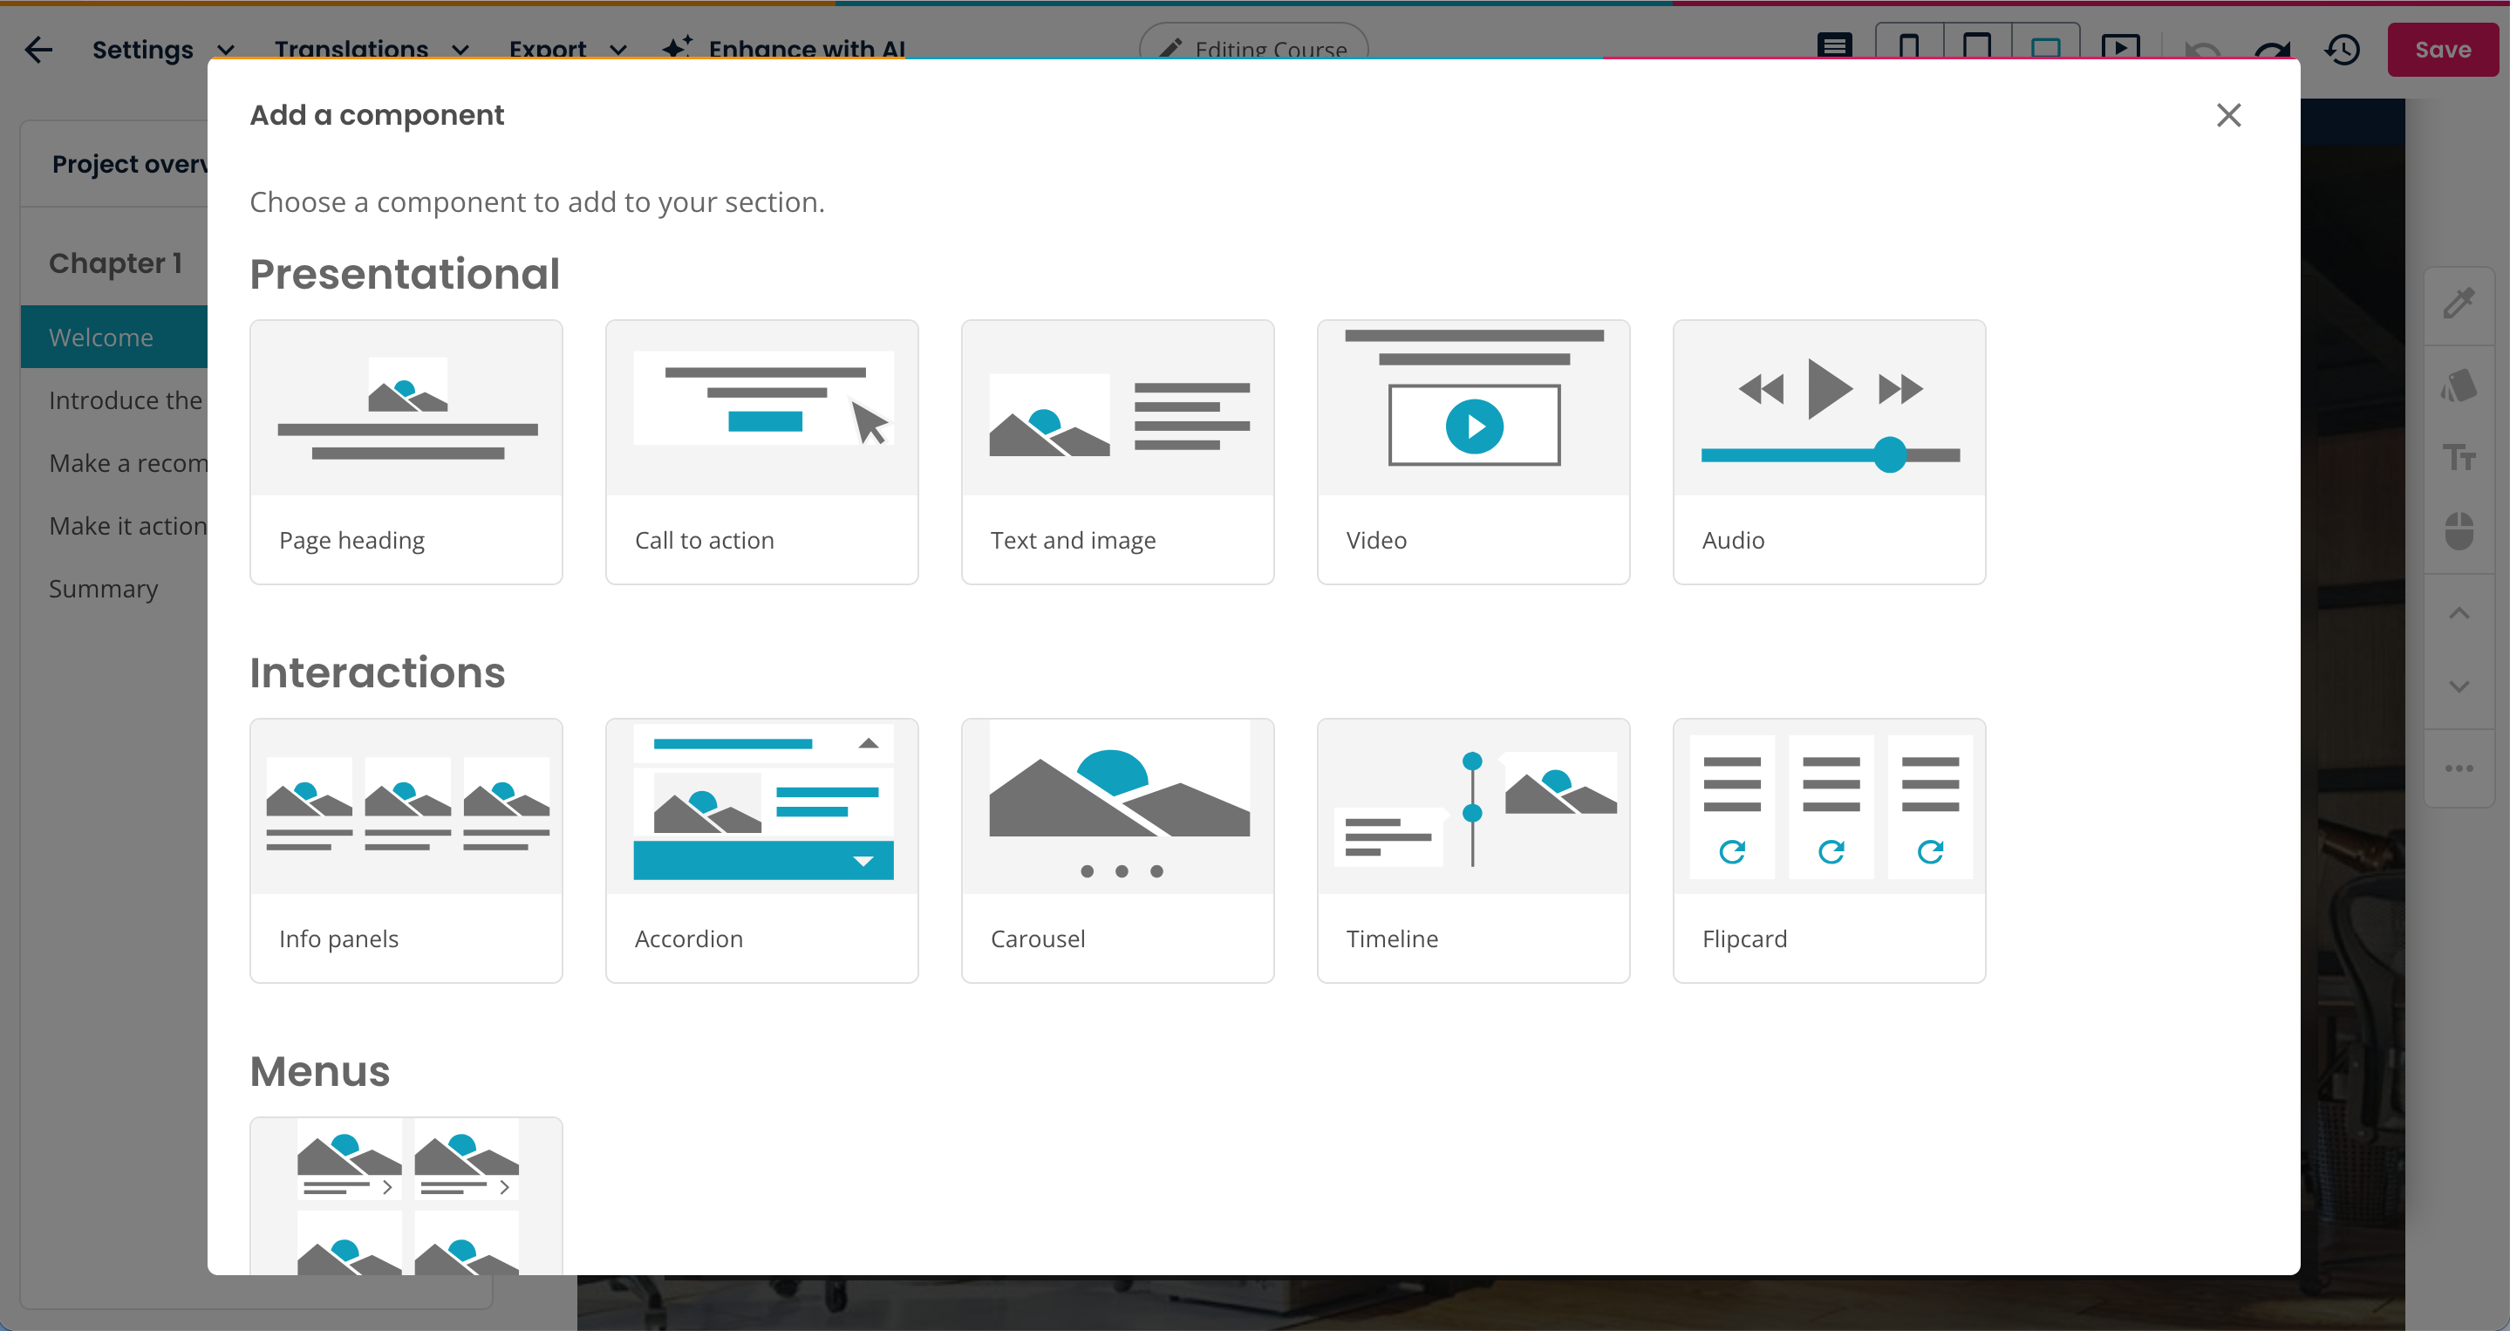Select the Flipcard interaction
This screenshot has height=1331, width=2510.
[1829, 850]
